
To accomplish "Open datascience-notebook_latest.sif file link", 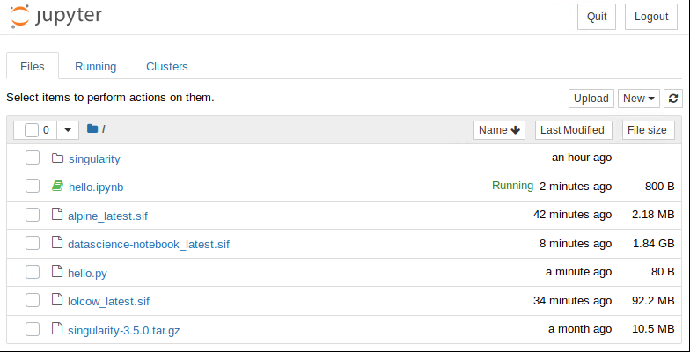I will pyautogui.click(x=149, y=245).
